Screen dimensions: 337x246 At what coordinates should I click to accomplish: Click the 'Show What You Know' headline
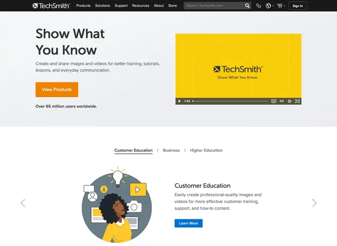click(x=70, y=42)
